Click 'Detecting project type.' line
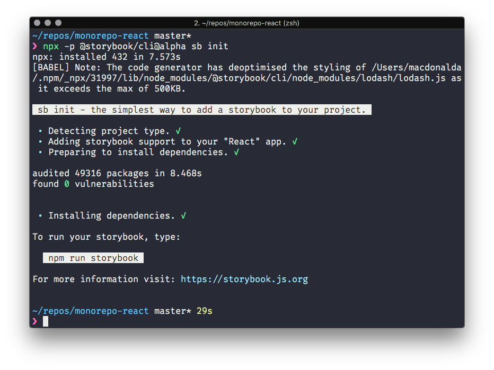Viewport: 494px width, 370px height. pos(109,131)
